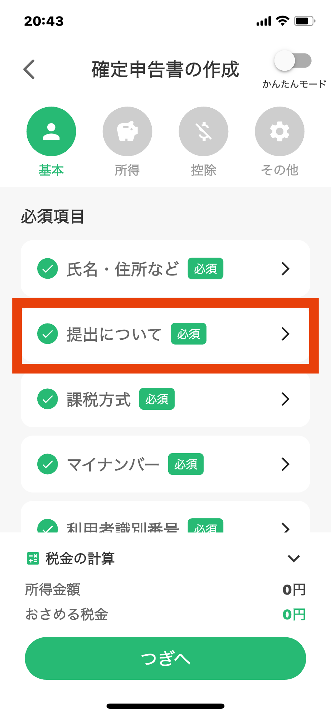331x717 pixels.
Task: Tap the 税金の計算 calculator icon
Action: (33, 558)
